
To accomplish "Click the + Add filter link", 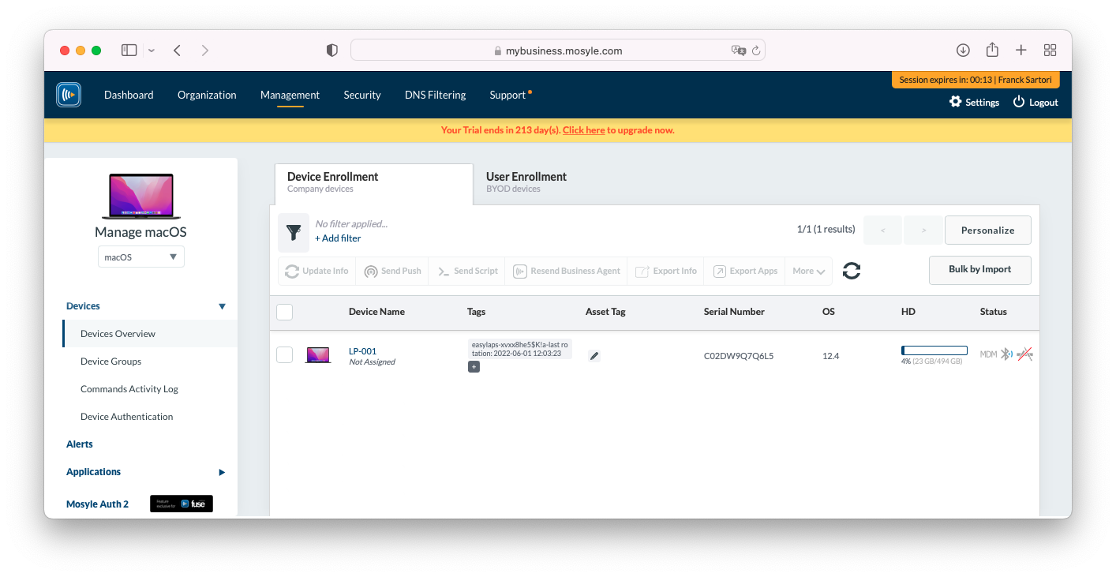I will [x=338, y=238].
